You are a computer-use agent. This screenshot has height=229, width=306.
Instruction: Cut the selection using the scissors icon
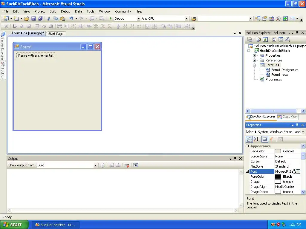(x=49, y=18)
